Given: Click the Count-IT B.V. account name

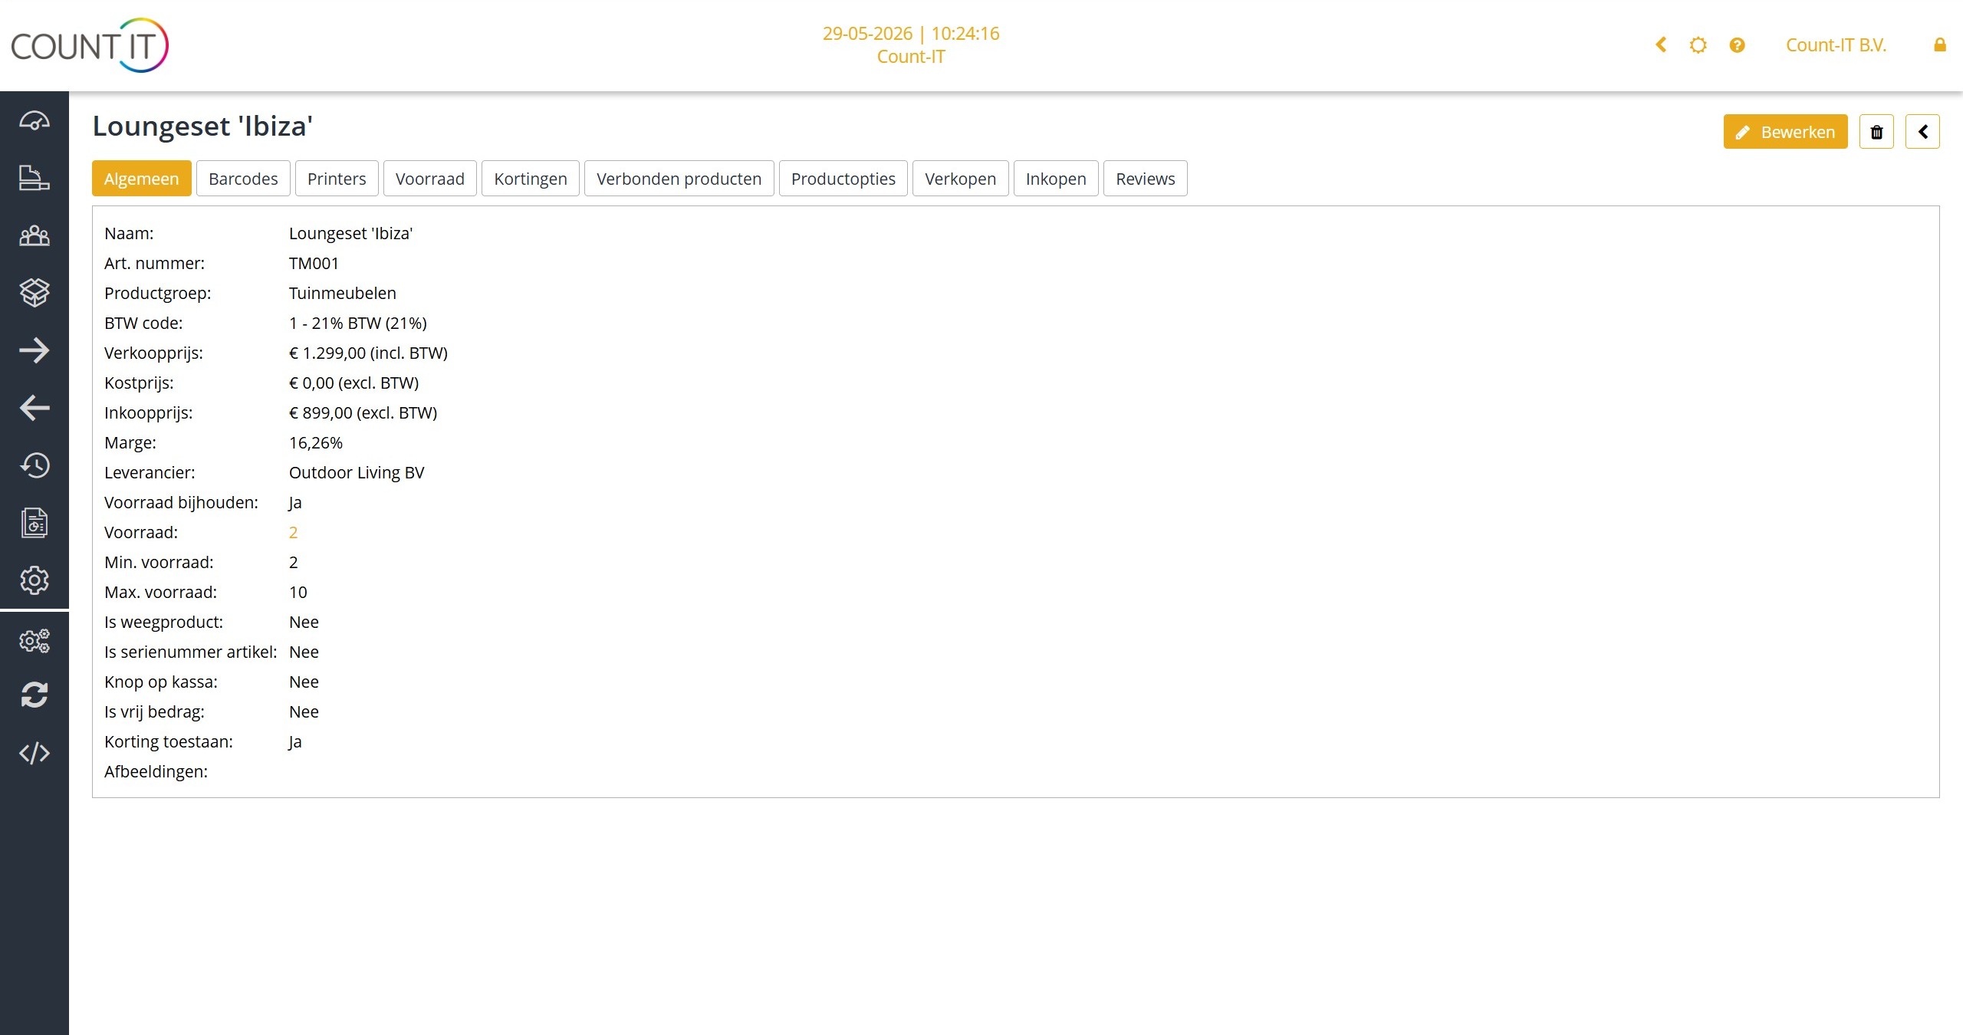Looking at the screenshot, I should tap(1836, 45).
